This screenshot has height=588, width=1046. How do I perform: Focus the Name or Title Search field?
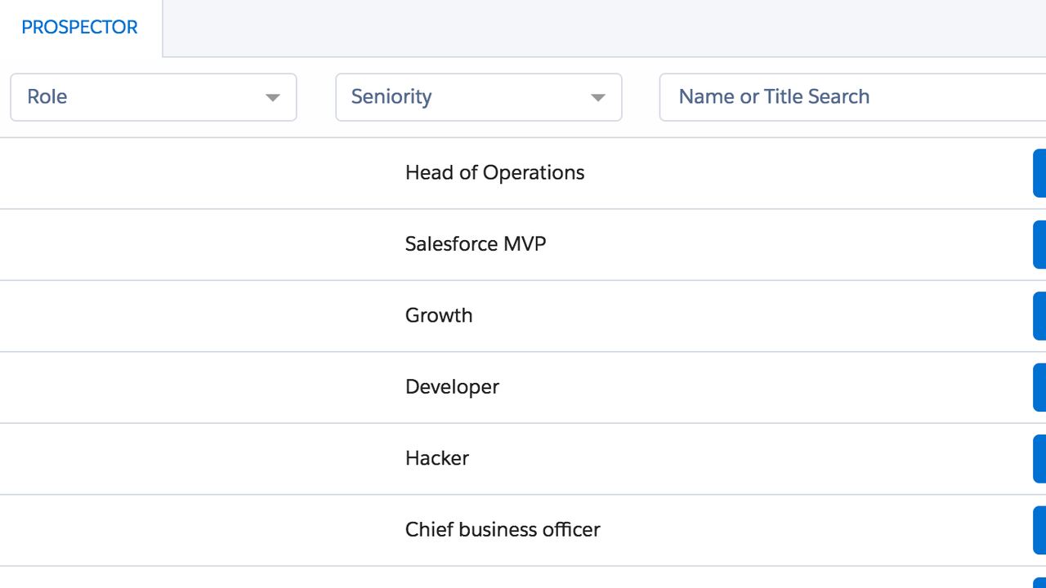(850, 97)
